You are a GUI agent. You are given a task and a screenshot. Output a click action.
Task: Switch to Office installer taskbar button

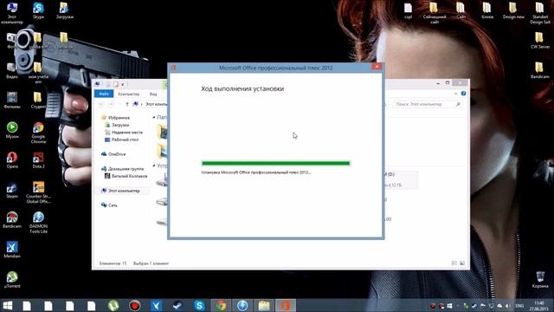coord(285,306)
